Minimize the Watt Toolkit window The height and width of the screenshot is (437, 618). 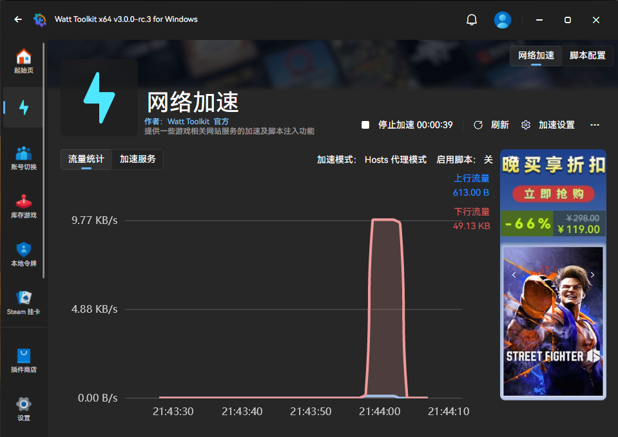(539, 20)
